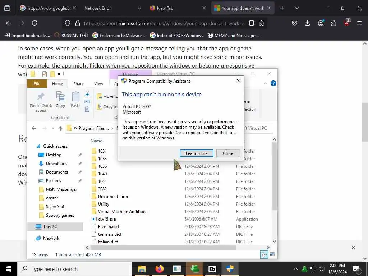Select Home ribbon tab in Explorer
Screen dimensions: 368x276
click(x=57, y=84)
